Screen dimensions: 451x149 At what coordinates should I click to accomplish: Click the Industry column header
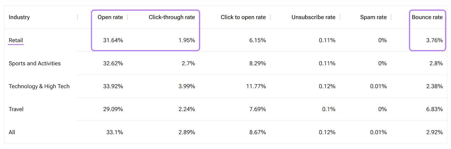(19, 17)
